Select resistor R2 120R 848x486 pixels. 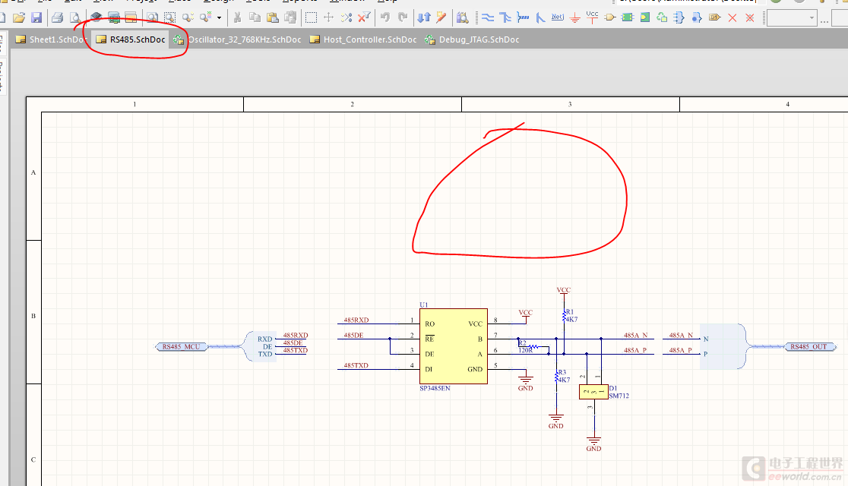click(532, 346)
